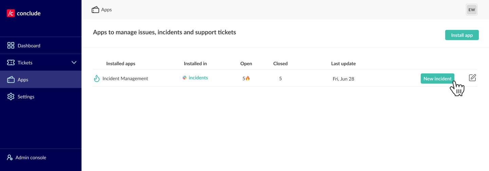The image size is (489, 171).
Task: Open the Settings sidebar item
Action: point(26,97)
